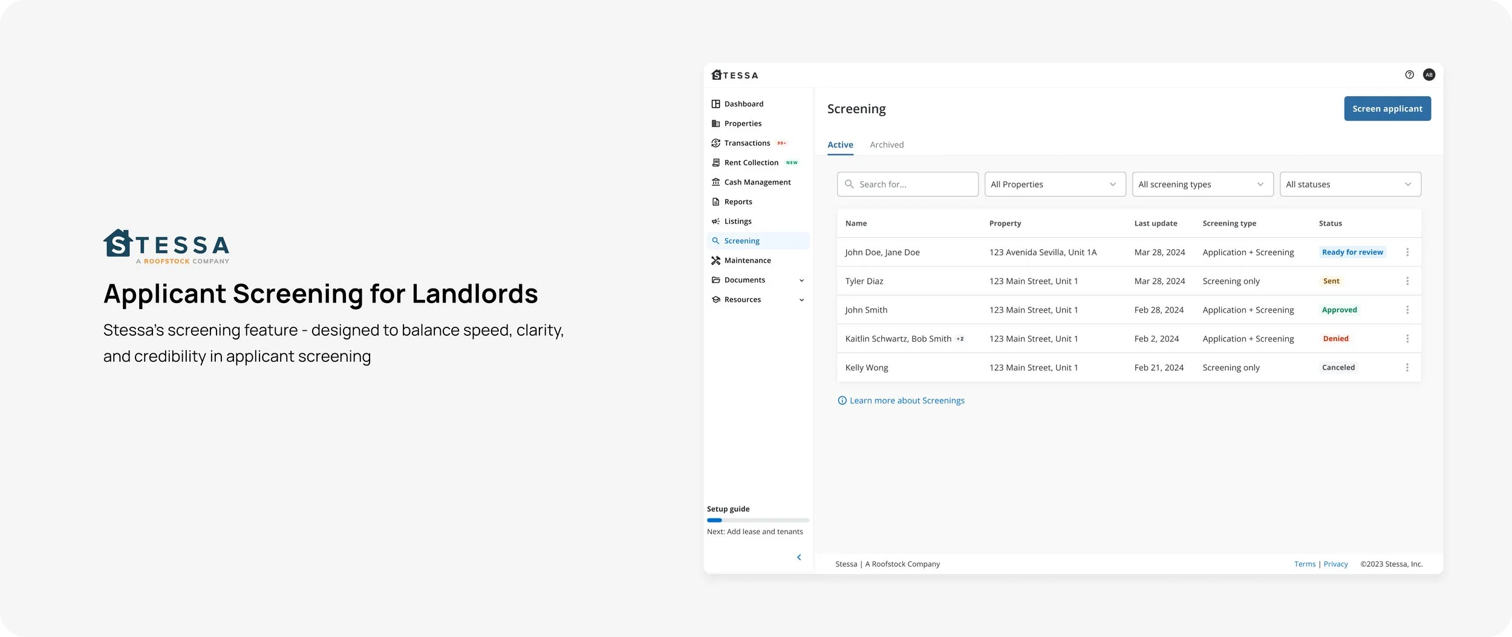
Task: Click the Screening type column header
Action: pyautogui.click(x=1229, y=223)
